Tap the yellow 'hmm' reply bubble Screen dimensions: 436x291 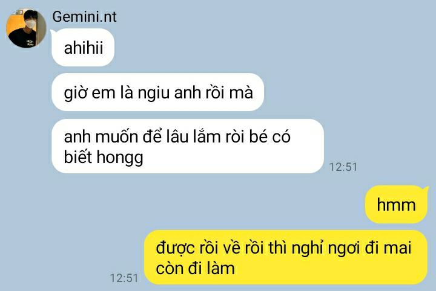pyautogui.click(x=396, y=205)
